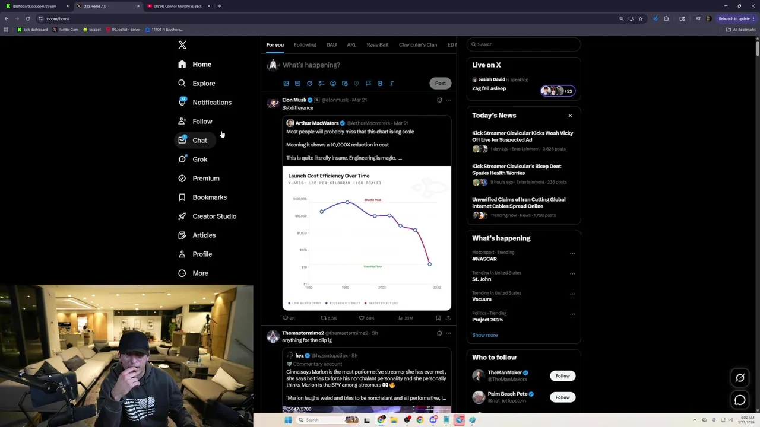Image resolution: width=760 pixels, height=427 pixels.
Task: Open options for NASCAR trend
Action: [572, 254]
